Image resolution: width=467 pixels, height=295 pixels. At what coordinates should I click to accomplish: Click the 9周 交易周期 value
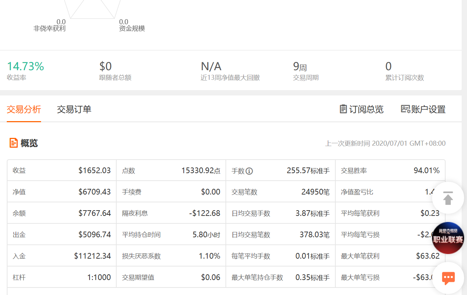tap(300, 66)
